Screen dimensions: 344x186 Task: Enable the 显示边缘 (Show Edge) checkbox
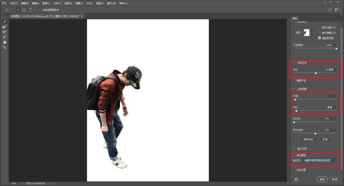point(319,27)
